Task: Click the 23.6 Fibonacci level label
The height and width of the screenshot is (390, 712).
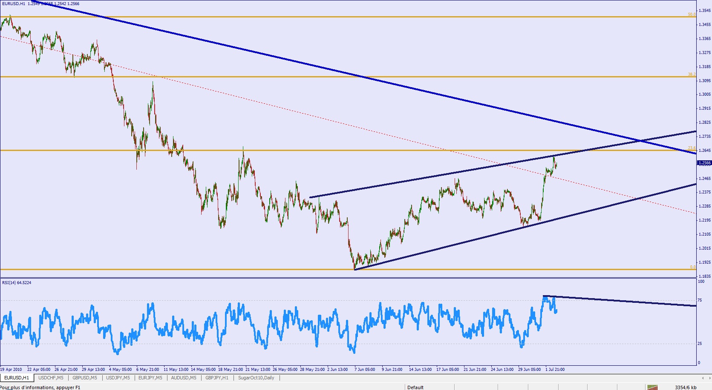Action: pyautogui.click(x=692, y=148)
